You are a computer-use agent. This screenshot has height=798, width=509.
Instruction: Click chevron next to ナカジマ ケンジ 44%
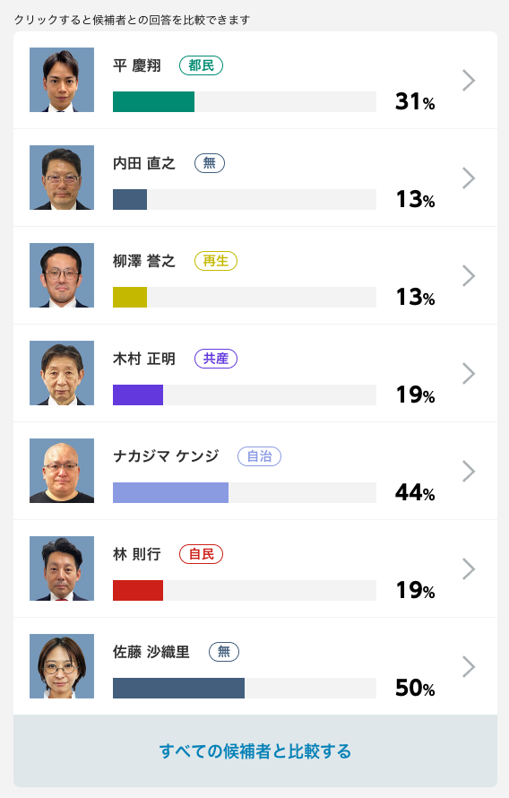(469, 472)
